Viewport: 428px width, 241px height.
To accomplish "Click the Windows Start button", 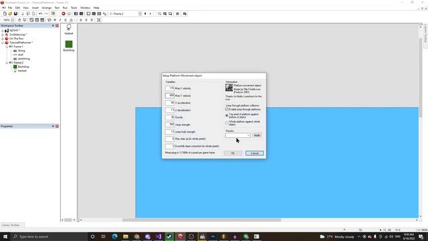I will pyautogui.click(x=5, y=236).
